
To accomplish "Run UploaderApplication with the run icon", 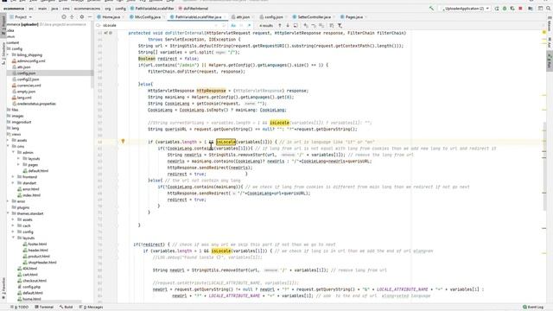I will [497, 8].
